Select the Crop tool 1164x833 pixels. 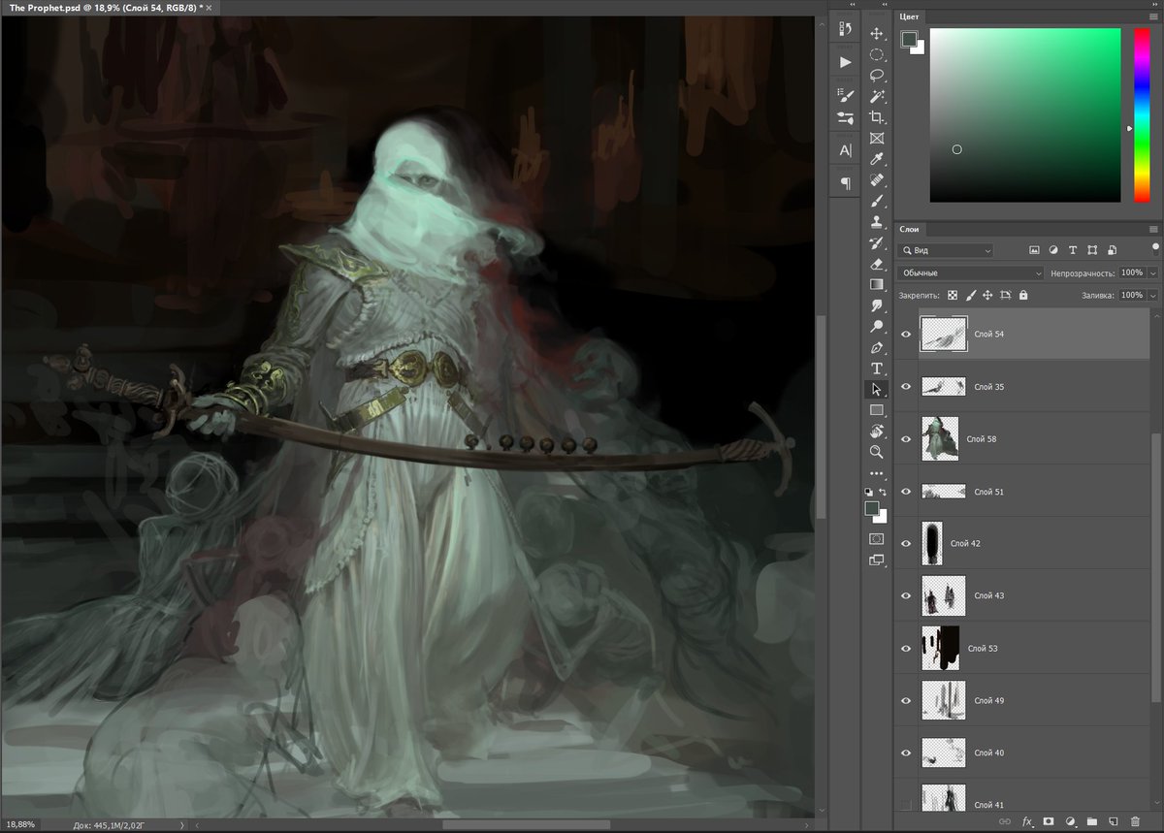tap(877, 117)
